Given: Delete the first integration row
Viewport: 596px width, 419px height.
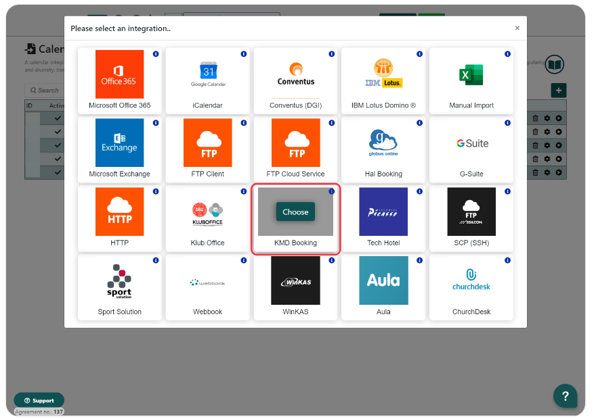Looking at the screenshot, I should [x=535, y=118].
